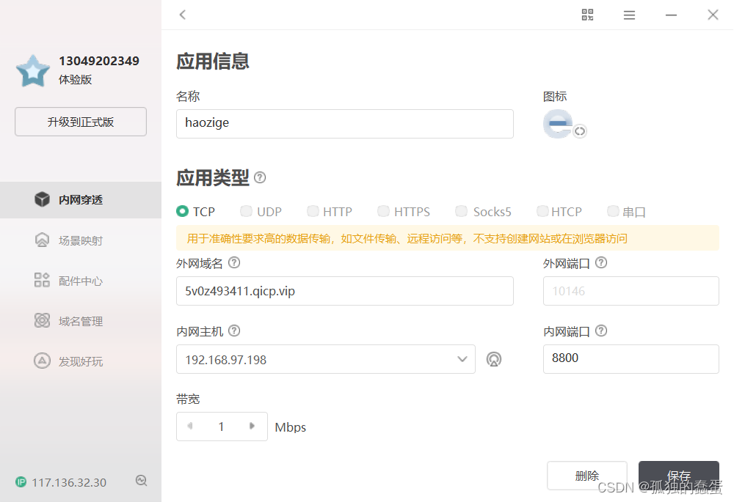Open help for 外网端口
The height and width of the screenshot is (502, 734).
(601, 262)
